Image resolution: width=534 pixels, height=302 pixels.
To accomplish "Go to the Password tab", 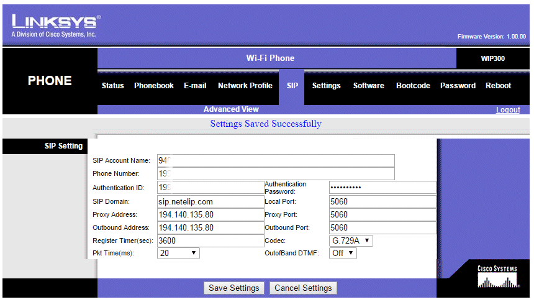I will tap(458, 86).
